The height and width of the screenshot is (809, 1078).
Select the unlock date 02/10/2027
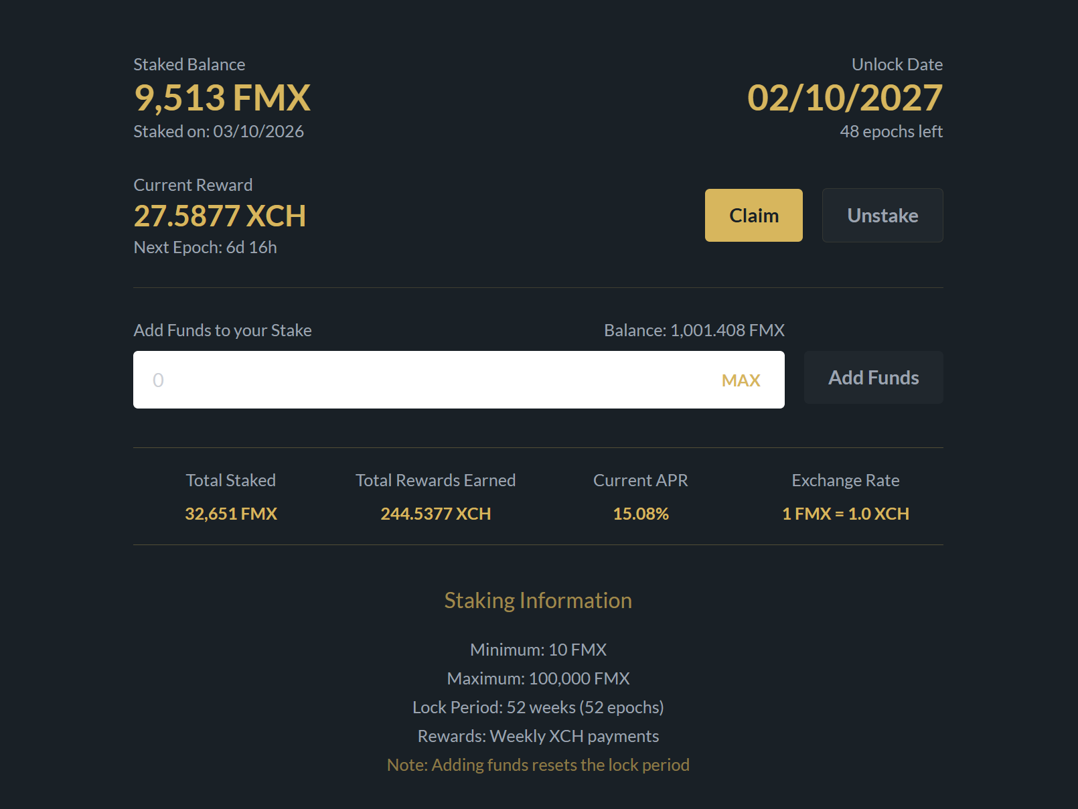[845, 98]
